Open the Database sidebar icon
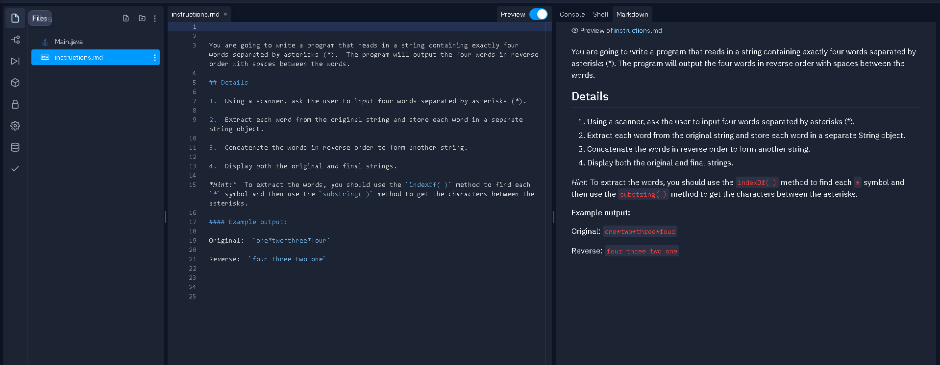Image resolution: width=940 pixels, height=365 pixels. coord(15,147)
